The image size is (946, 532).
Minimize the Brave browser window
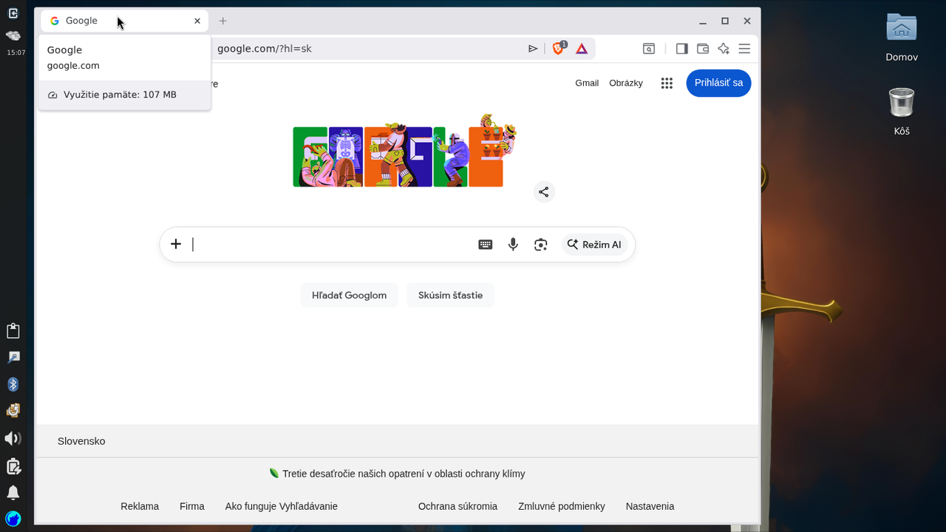704,21
